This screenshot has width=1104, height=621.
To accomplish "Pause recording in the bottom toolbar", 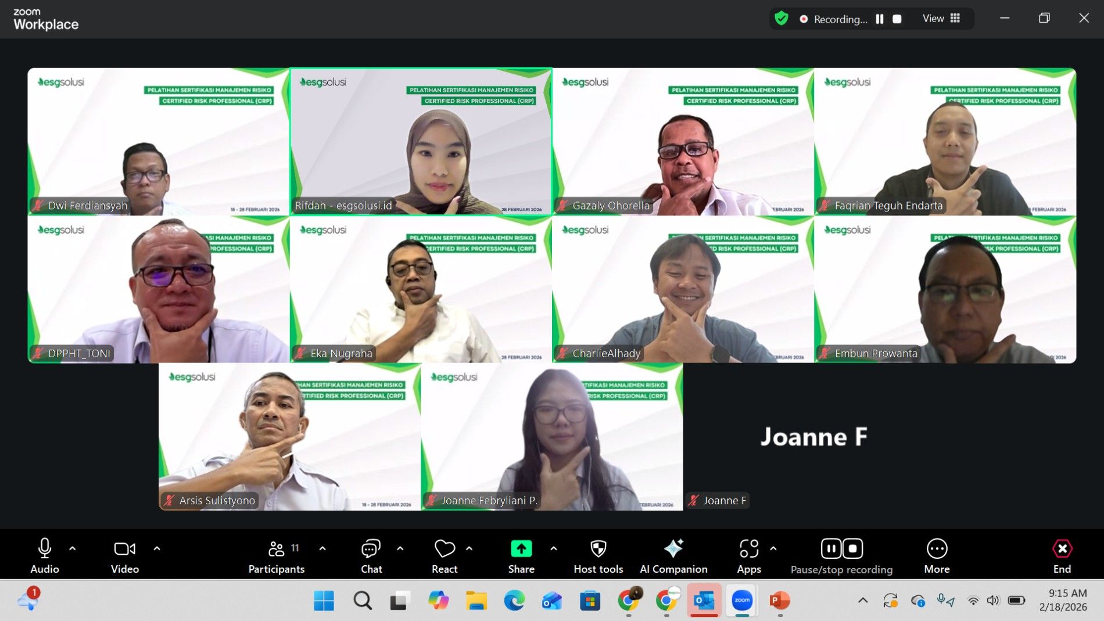I will click(x=831, y=548).
